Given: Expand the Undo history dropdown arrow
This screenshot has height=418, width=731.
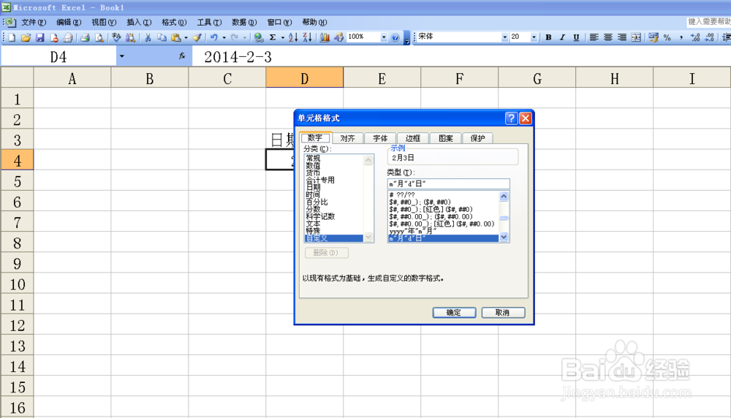Looking at the screenshot, I should point(224,38).
